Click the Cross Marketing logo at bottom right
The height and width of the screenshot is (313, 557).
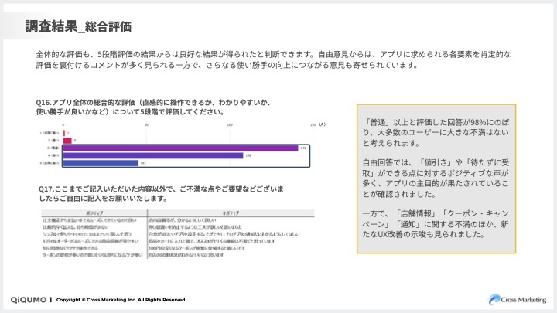517,300
